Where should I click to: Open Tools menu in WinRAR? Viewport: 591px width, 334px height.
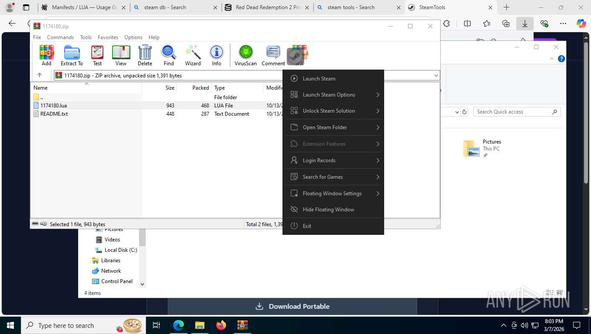click(x=86, y=37)
